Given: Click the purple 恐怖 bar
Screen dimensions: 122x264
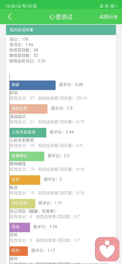Looking at the screenshot, I should click(20, 227).
